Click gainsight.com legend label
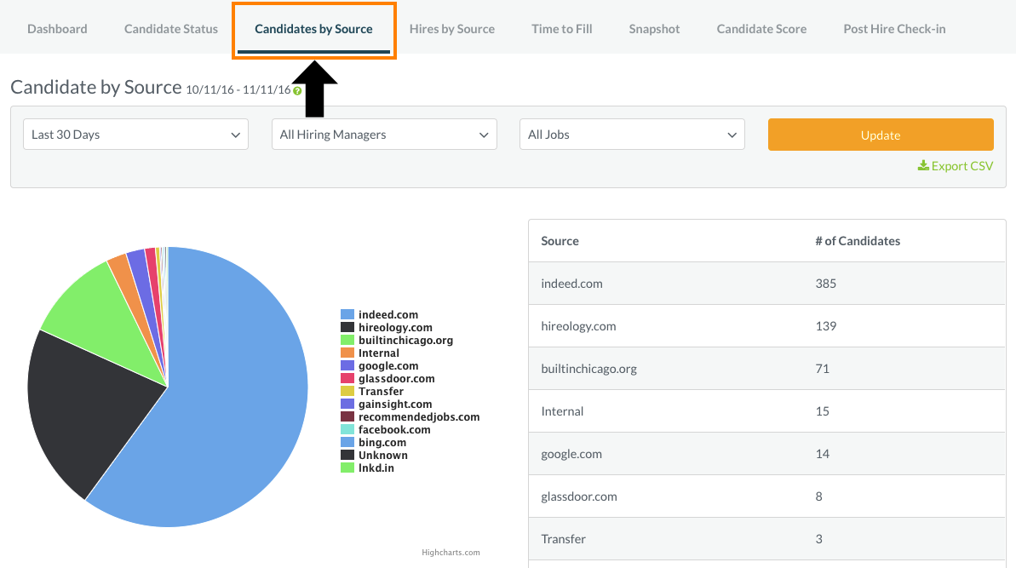Image resolution: width=1016 pixels, height=568 pixels. click(395, 404)
